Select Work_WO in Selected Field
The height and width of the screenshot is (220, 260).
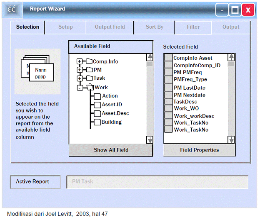point(186,108)
